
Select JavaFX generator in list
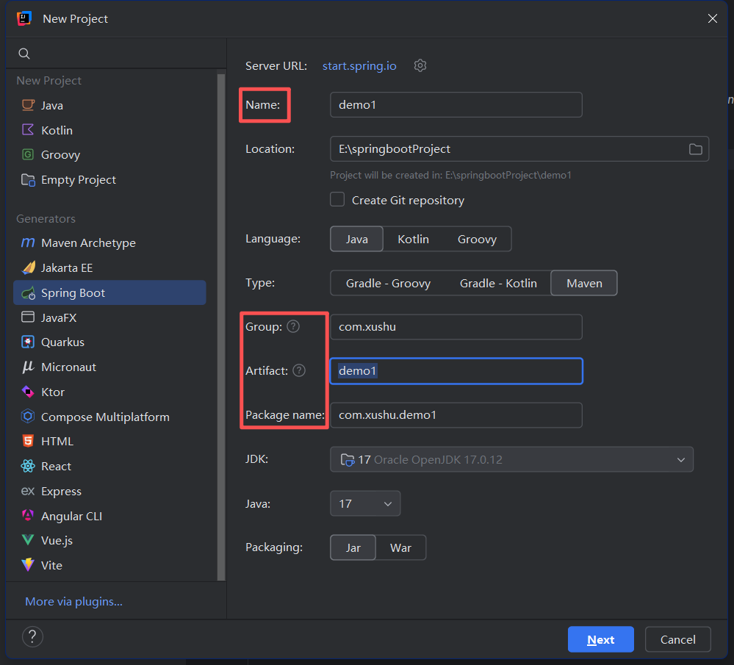point(109,317)
